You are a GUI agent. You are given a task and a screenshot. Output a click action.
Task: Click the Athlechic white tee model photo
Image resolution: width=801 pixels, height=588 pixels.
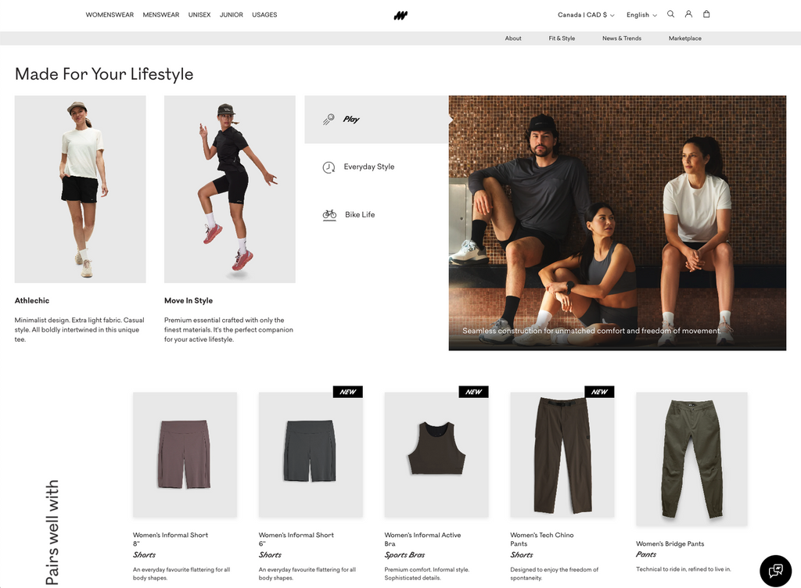tap(81, 188)
